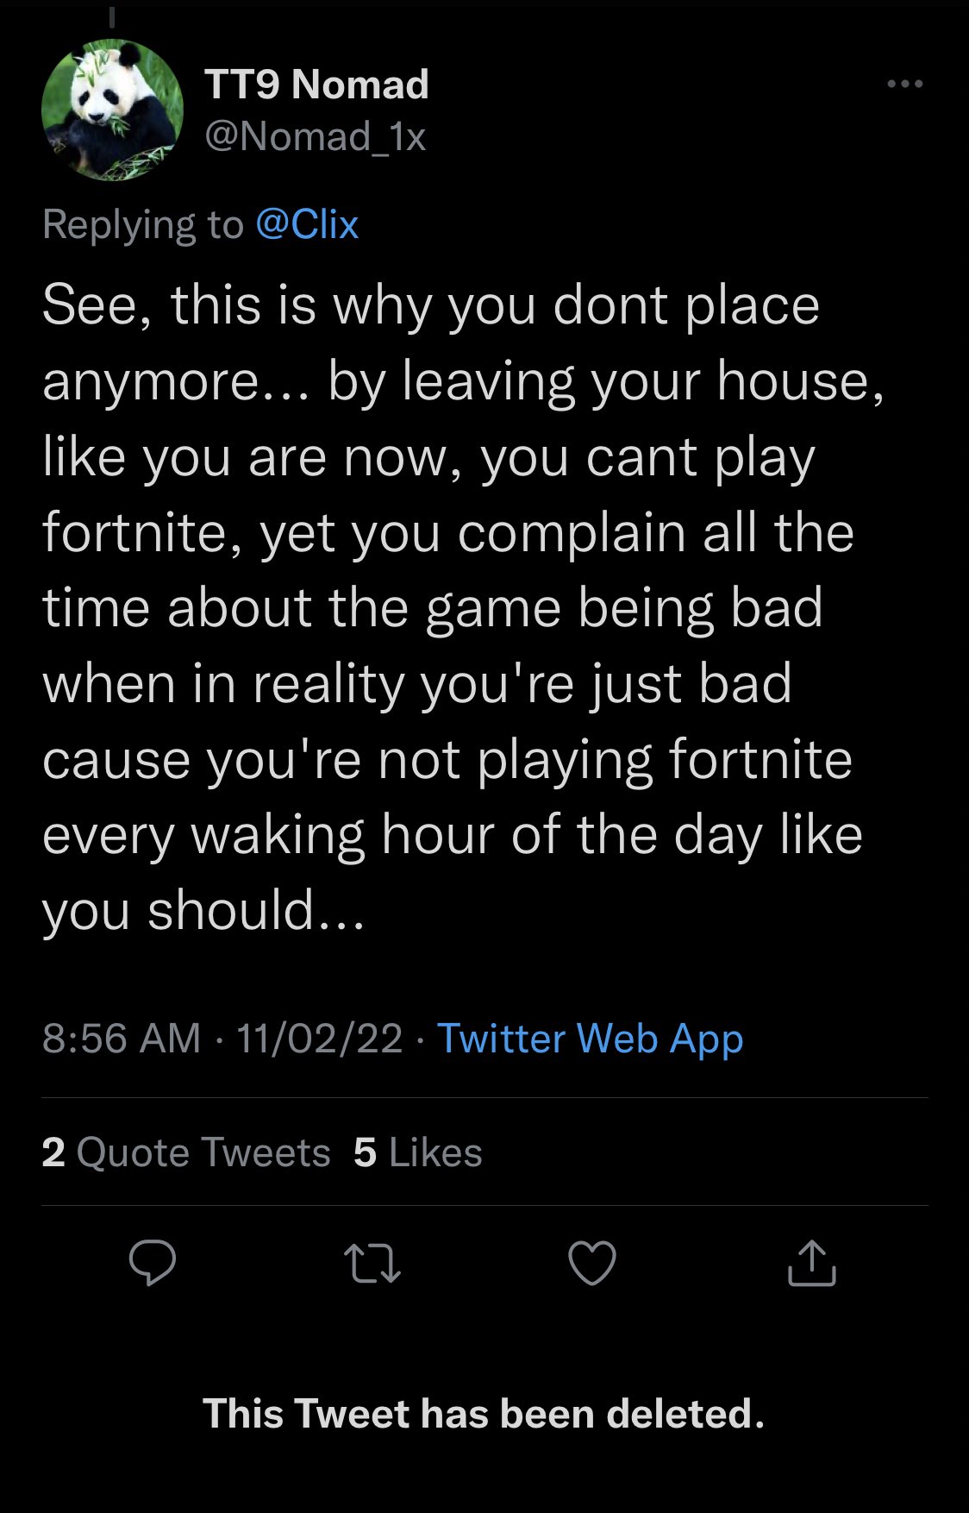
Task: Click the Twitter Web App source link
Action: point(590,1038)
